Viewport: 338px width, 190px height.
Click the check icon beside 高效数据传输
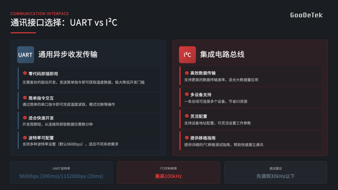pos(187,73)
